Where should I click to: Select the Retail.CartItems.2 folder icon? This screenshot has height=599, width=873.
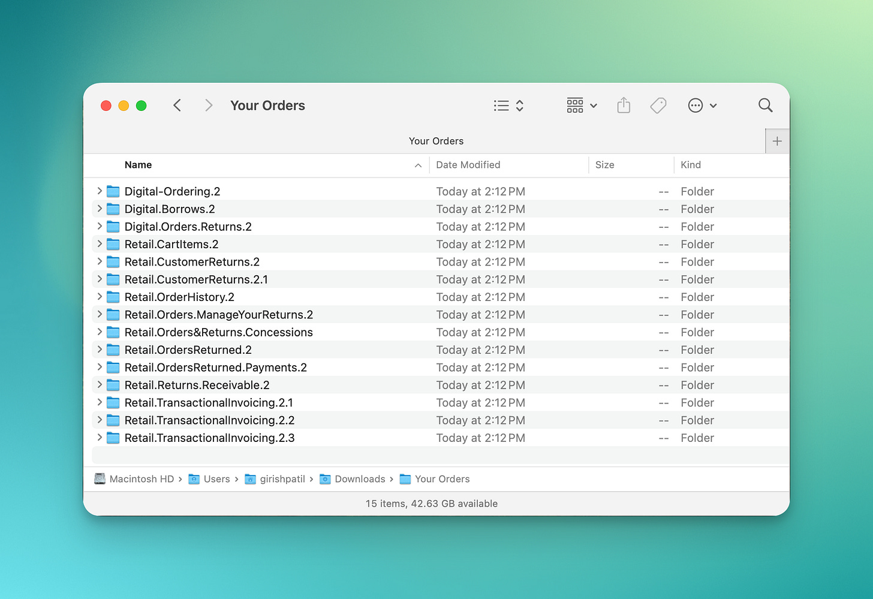[x=113, y=244]
